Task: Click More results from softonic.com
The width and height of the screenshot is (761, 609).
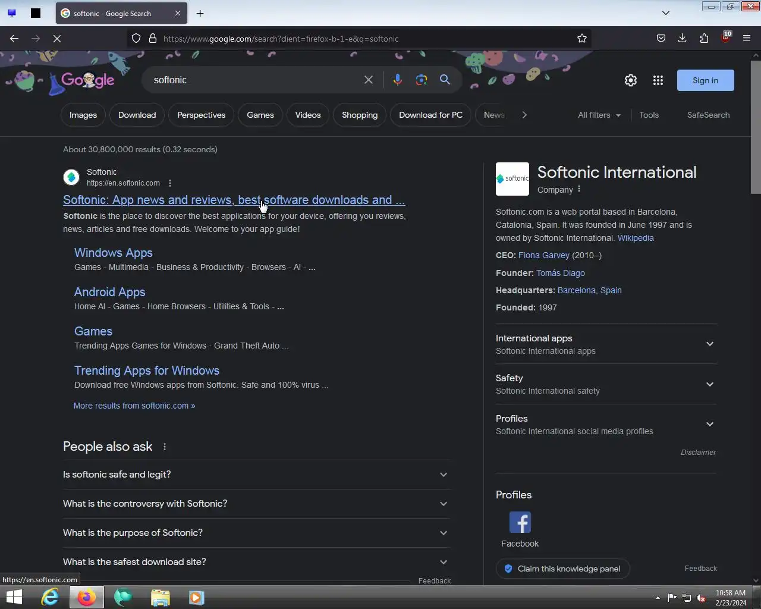Action: (134, 406)
